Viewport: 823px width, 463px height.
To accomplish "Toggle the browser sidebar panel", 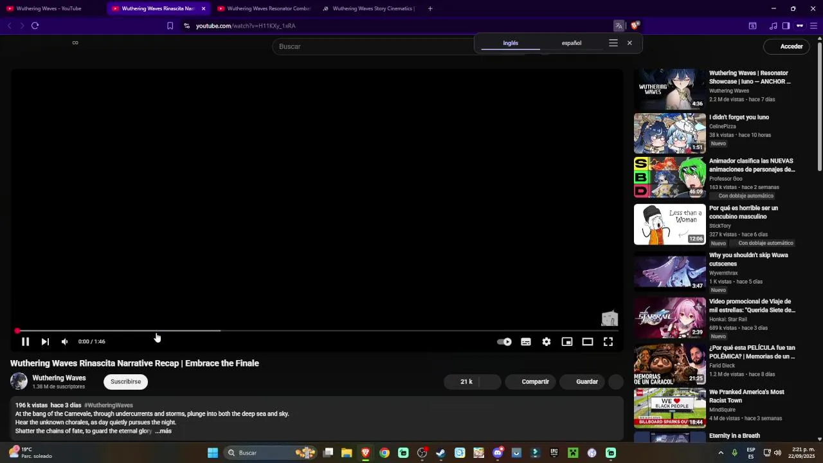I will [x=786, y=26].
